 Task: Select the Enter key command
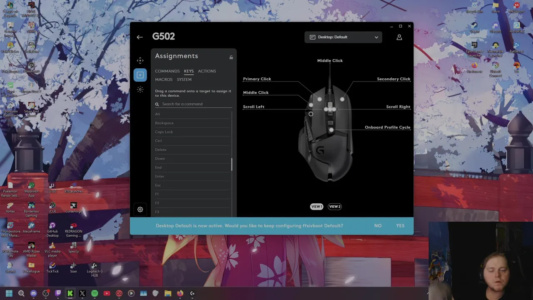pyautogui.click(x=192, y=176)
